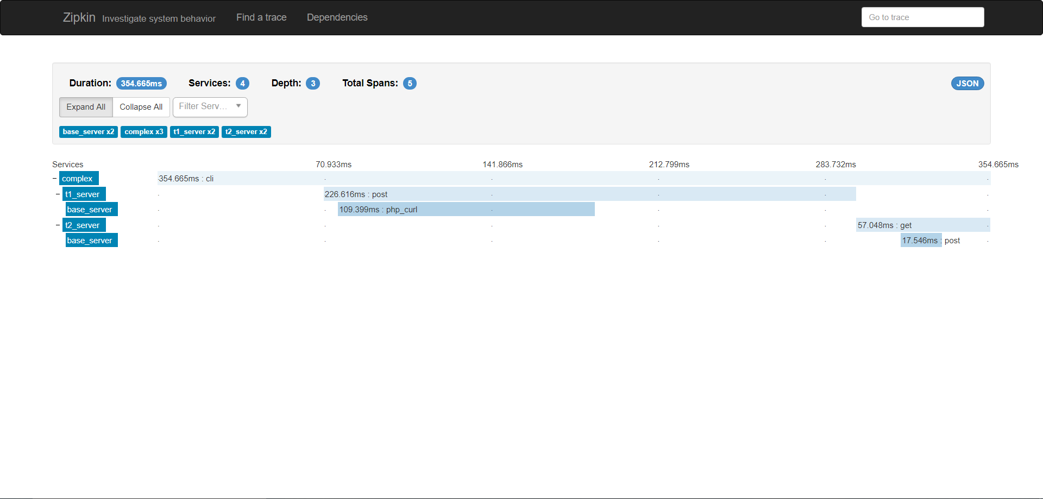1043x499 pixels.
Task: Collapse the t1_server service row
Action: [58, 194]
